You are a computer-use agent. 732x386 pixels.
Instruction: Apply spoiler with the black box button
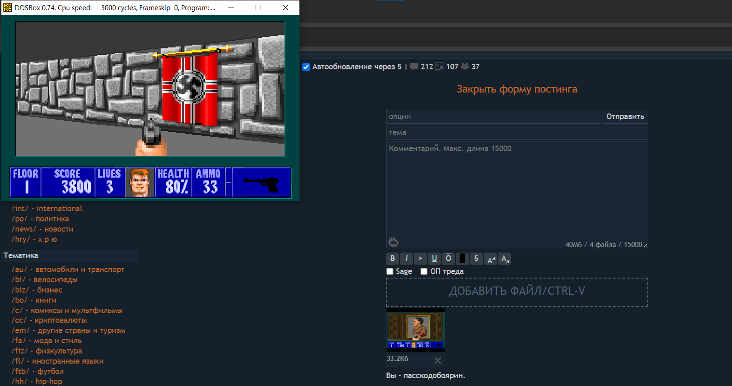click(462, 259)
